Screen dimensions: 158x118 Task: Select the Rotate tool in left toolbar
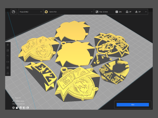[x=8, y=56]
